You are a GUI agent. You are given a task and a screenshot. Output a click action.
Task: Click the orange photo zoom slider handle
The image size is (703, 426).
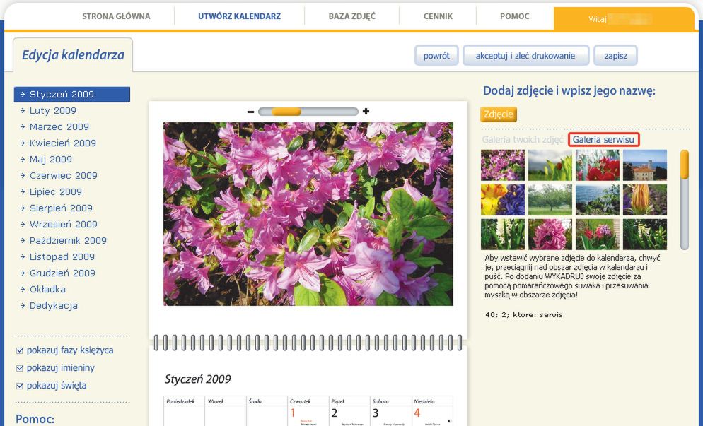coord(286,112)
